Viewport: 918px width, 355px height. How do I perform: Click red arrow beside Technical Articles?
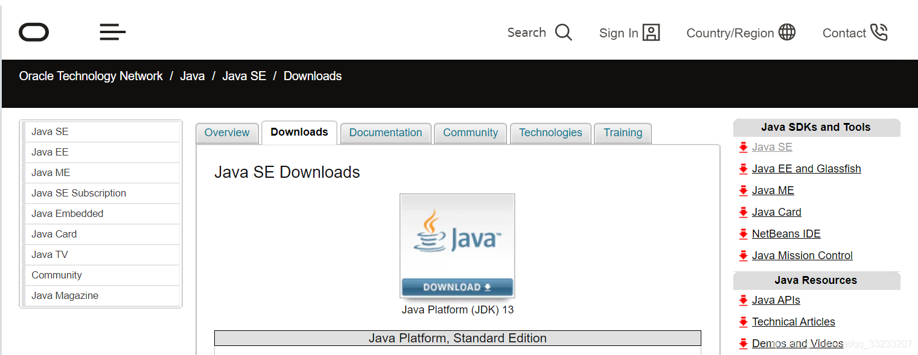point(743,322)
